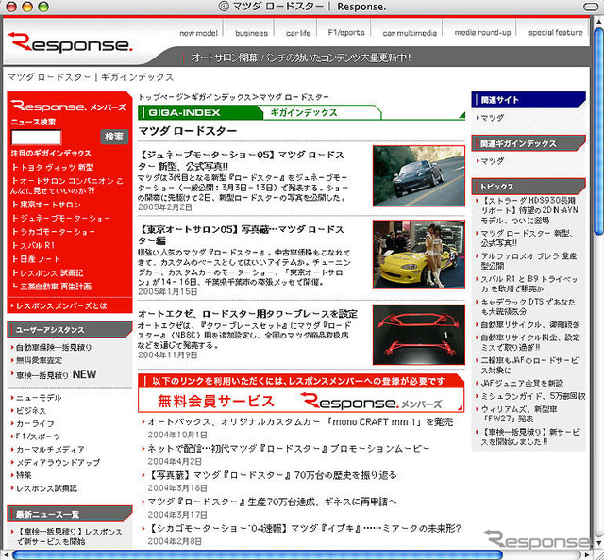Open the red tower brace thumbnail

419,335
